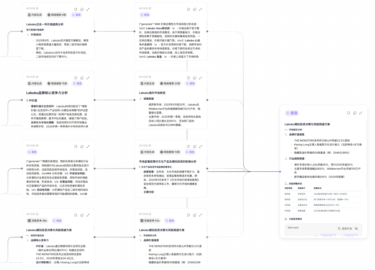Select 报告 tab beside 深度思考·53s
This screenshot has height=270, width=375.
pyautogui.click(x=170, y=220)
